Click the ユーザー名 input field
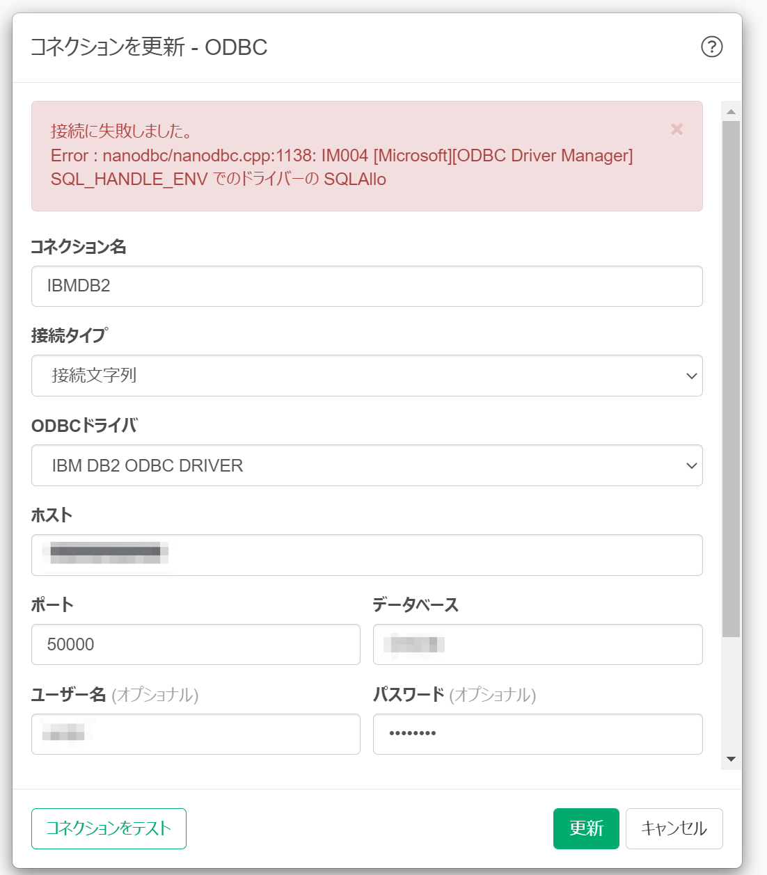 coord(196,734)
